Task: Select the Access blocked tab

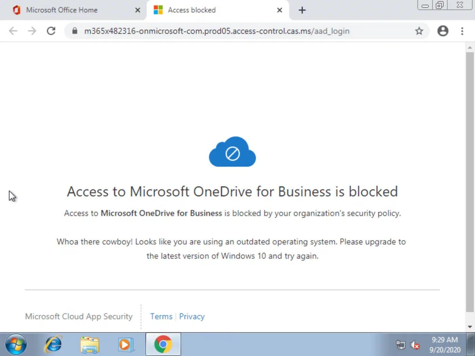Action: (x=218, y=10)
